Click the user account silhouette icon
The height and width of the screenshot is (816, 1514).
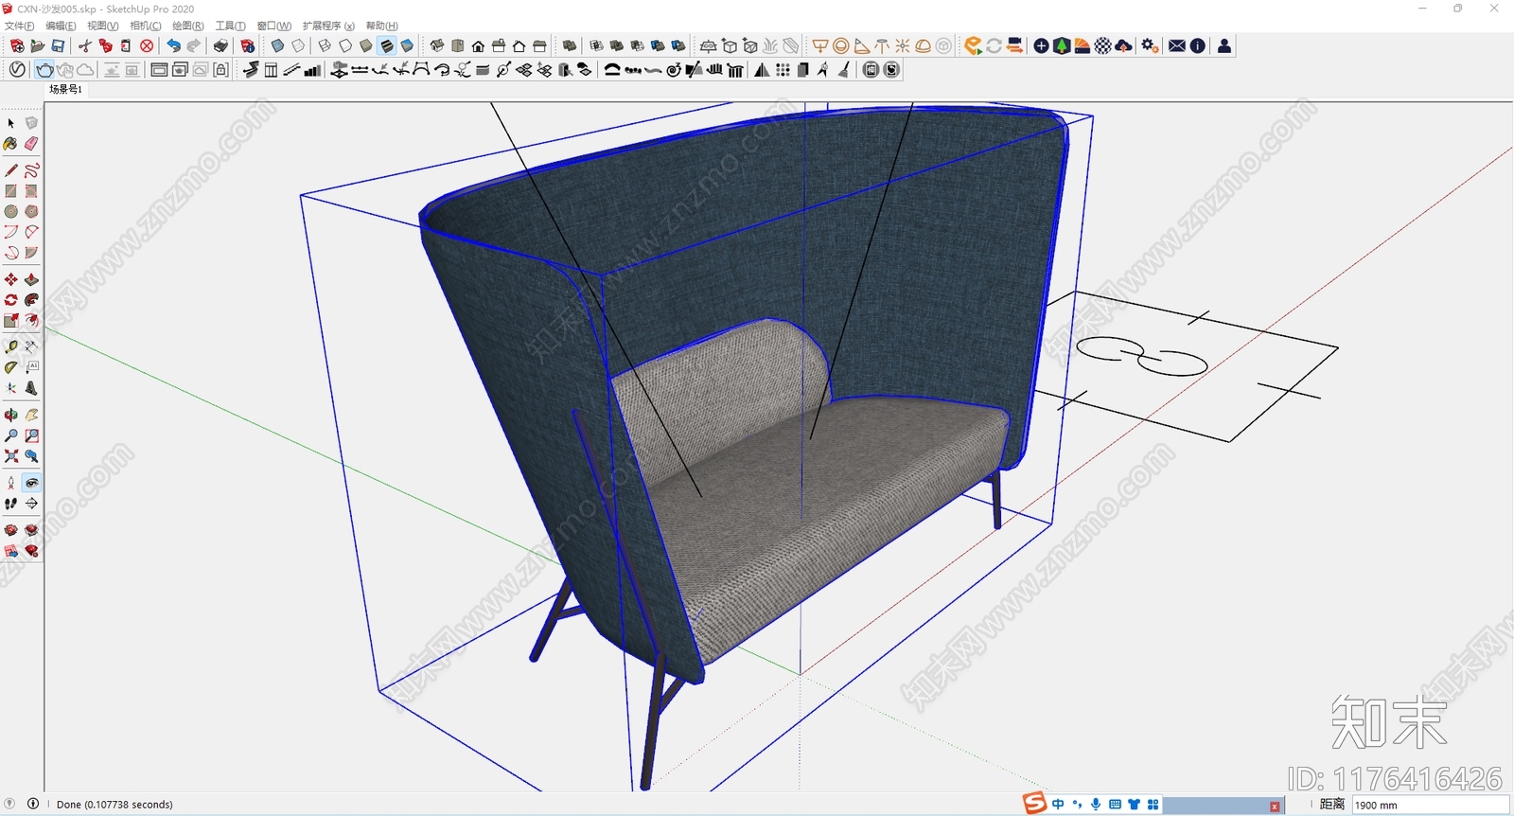pos(1224,45)
